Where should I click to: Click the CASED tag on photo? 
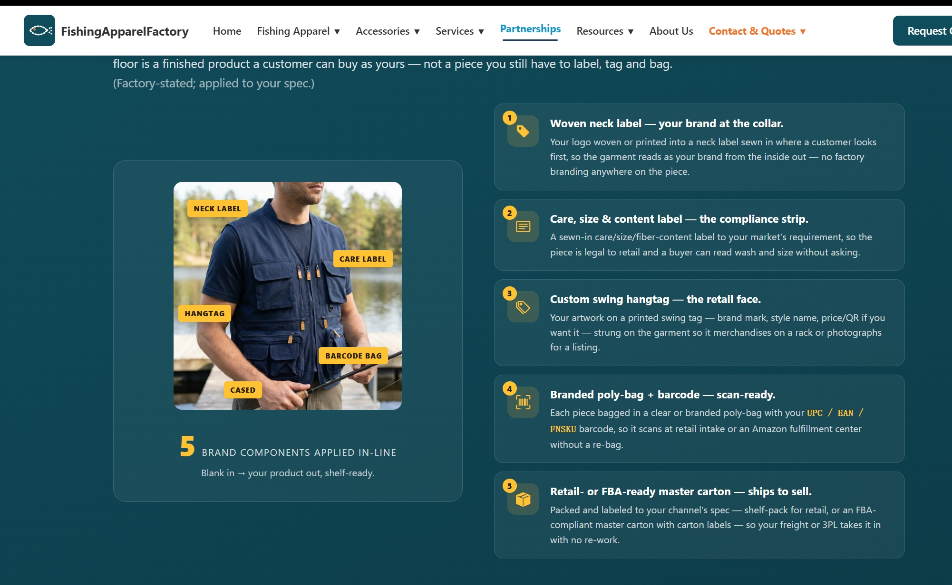click(x=243, y=390)
